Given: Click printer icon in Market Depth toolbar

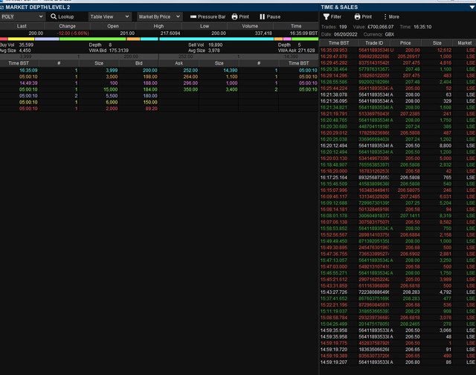Looking at the screenshot, I should click(234, 16).
